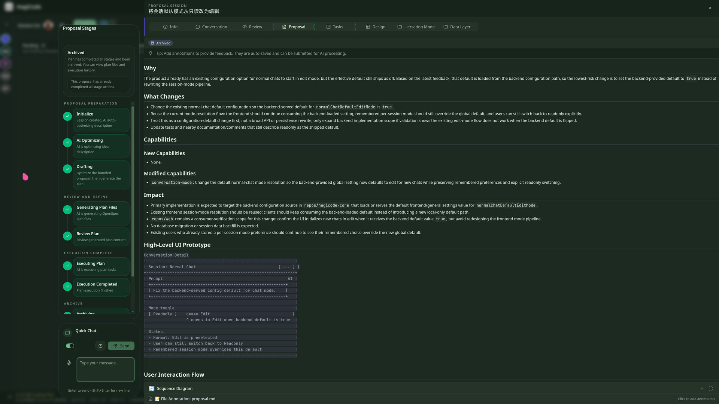Screen dimensions: 719x404
Task: Click the Sequence Diagram refresh icon
Action: 151,389
